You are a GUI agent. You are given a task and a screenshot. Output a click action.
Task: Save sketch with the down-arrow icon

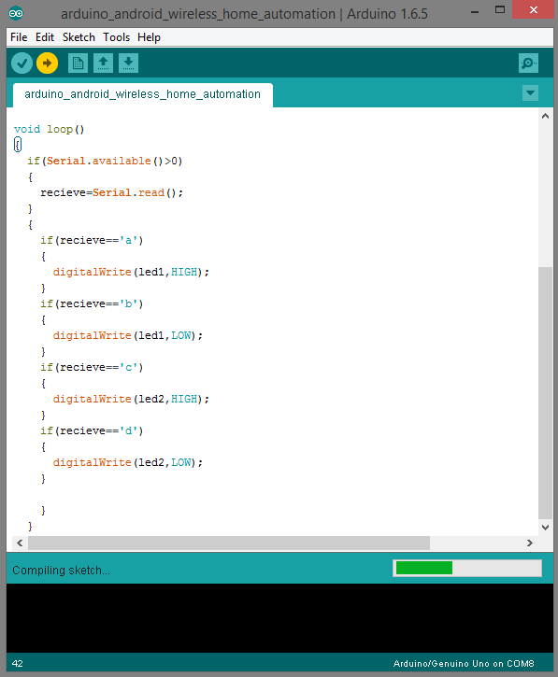128,63
